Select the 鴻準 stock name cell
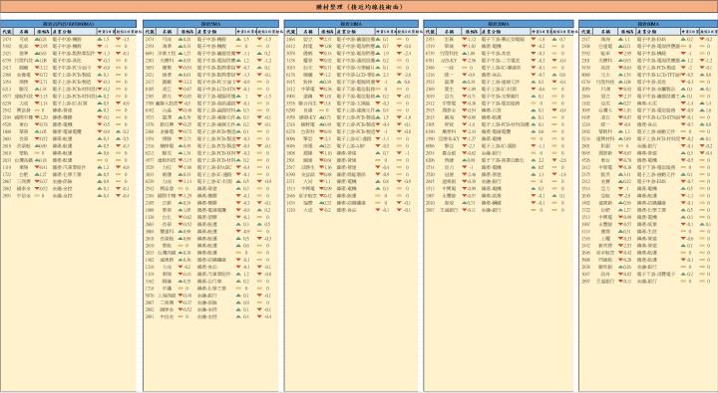The height and width of the screenshot is (393, 718). click(x=167, y=46)
